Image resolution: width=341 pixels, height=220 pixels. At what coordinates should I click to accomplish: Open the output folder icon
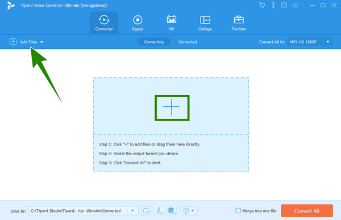147,211
